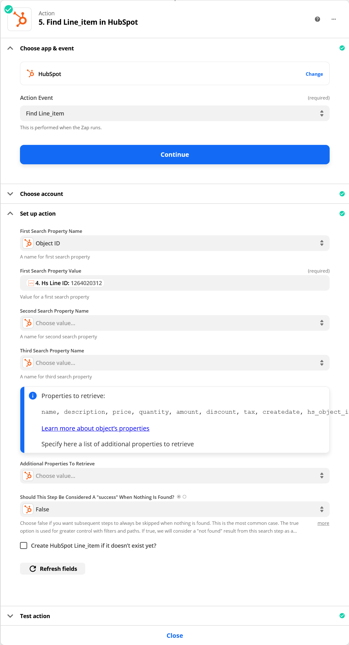Viewport: 349px width, 645px height.
Task: Click the First Search Property Value field
Action: [175, 283]
